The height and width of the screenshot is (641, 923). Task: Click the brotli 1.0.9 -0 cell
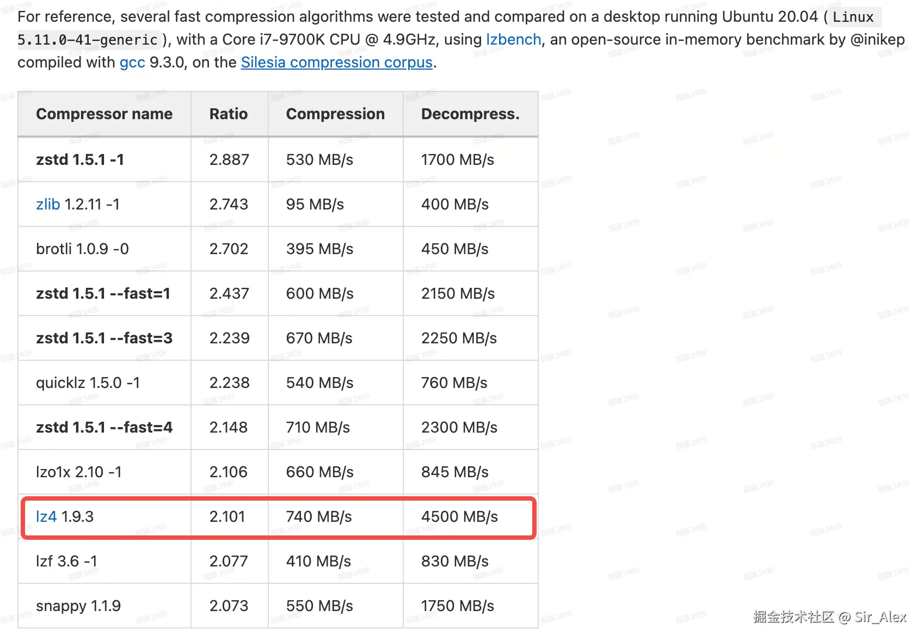[x=82, y=249]
